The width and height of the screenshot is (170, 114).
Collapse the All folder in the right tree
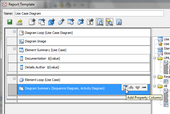click(x=154, y=86)
